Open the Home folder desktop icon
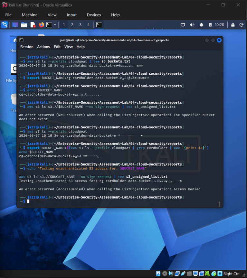This screenshot has height=278, width=247. [x=14, y=44]
